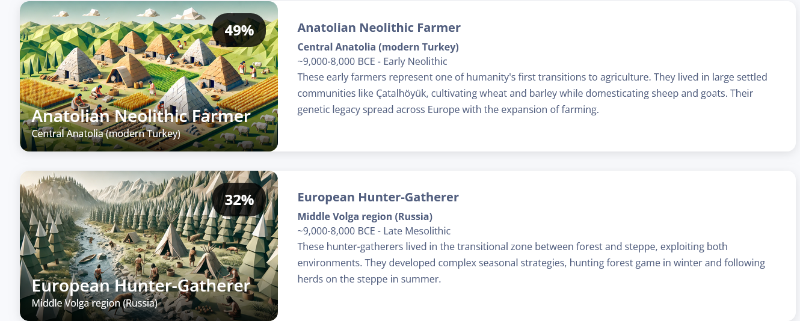Image resolution: width=800 pixels, height=321 pixels.
Task: Select overlay caption Central Anatolia (modern Turkey) on image
Action: point(106,133)
